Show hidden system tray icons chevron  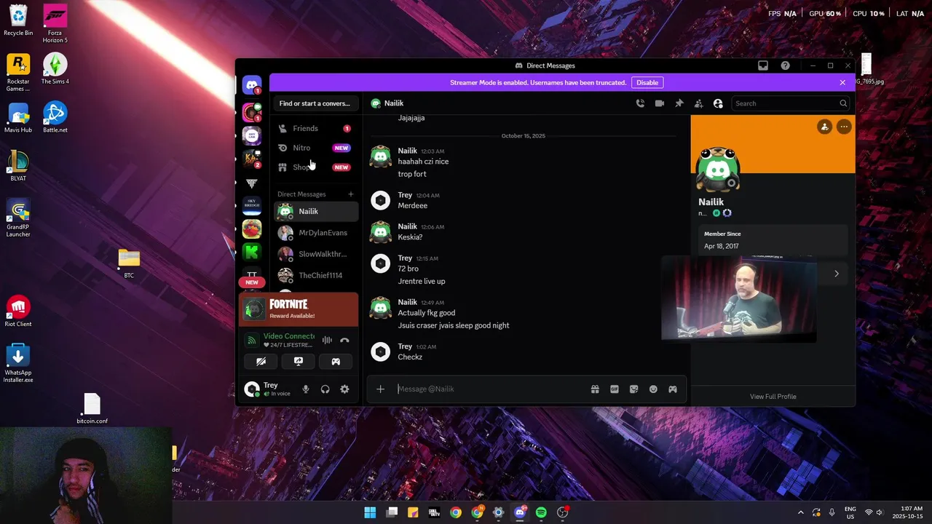pos(800,512)
